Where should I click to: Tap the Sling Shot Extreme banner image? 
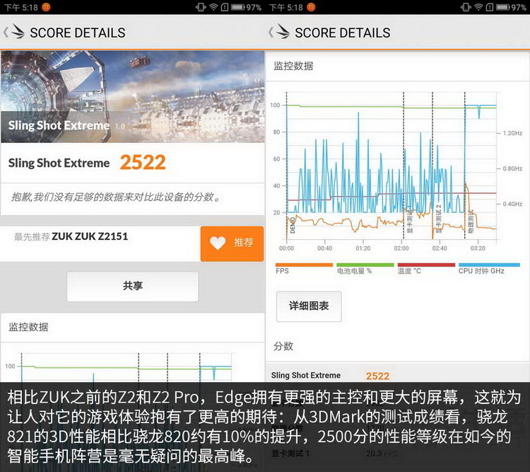(133, 96)
